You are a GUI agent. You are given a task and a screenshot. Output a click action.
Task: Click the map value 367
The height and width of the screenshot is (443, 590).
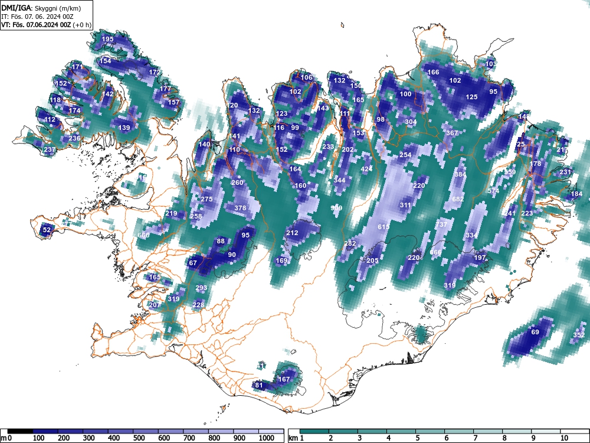point(452,132)
